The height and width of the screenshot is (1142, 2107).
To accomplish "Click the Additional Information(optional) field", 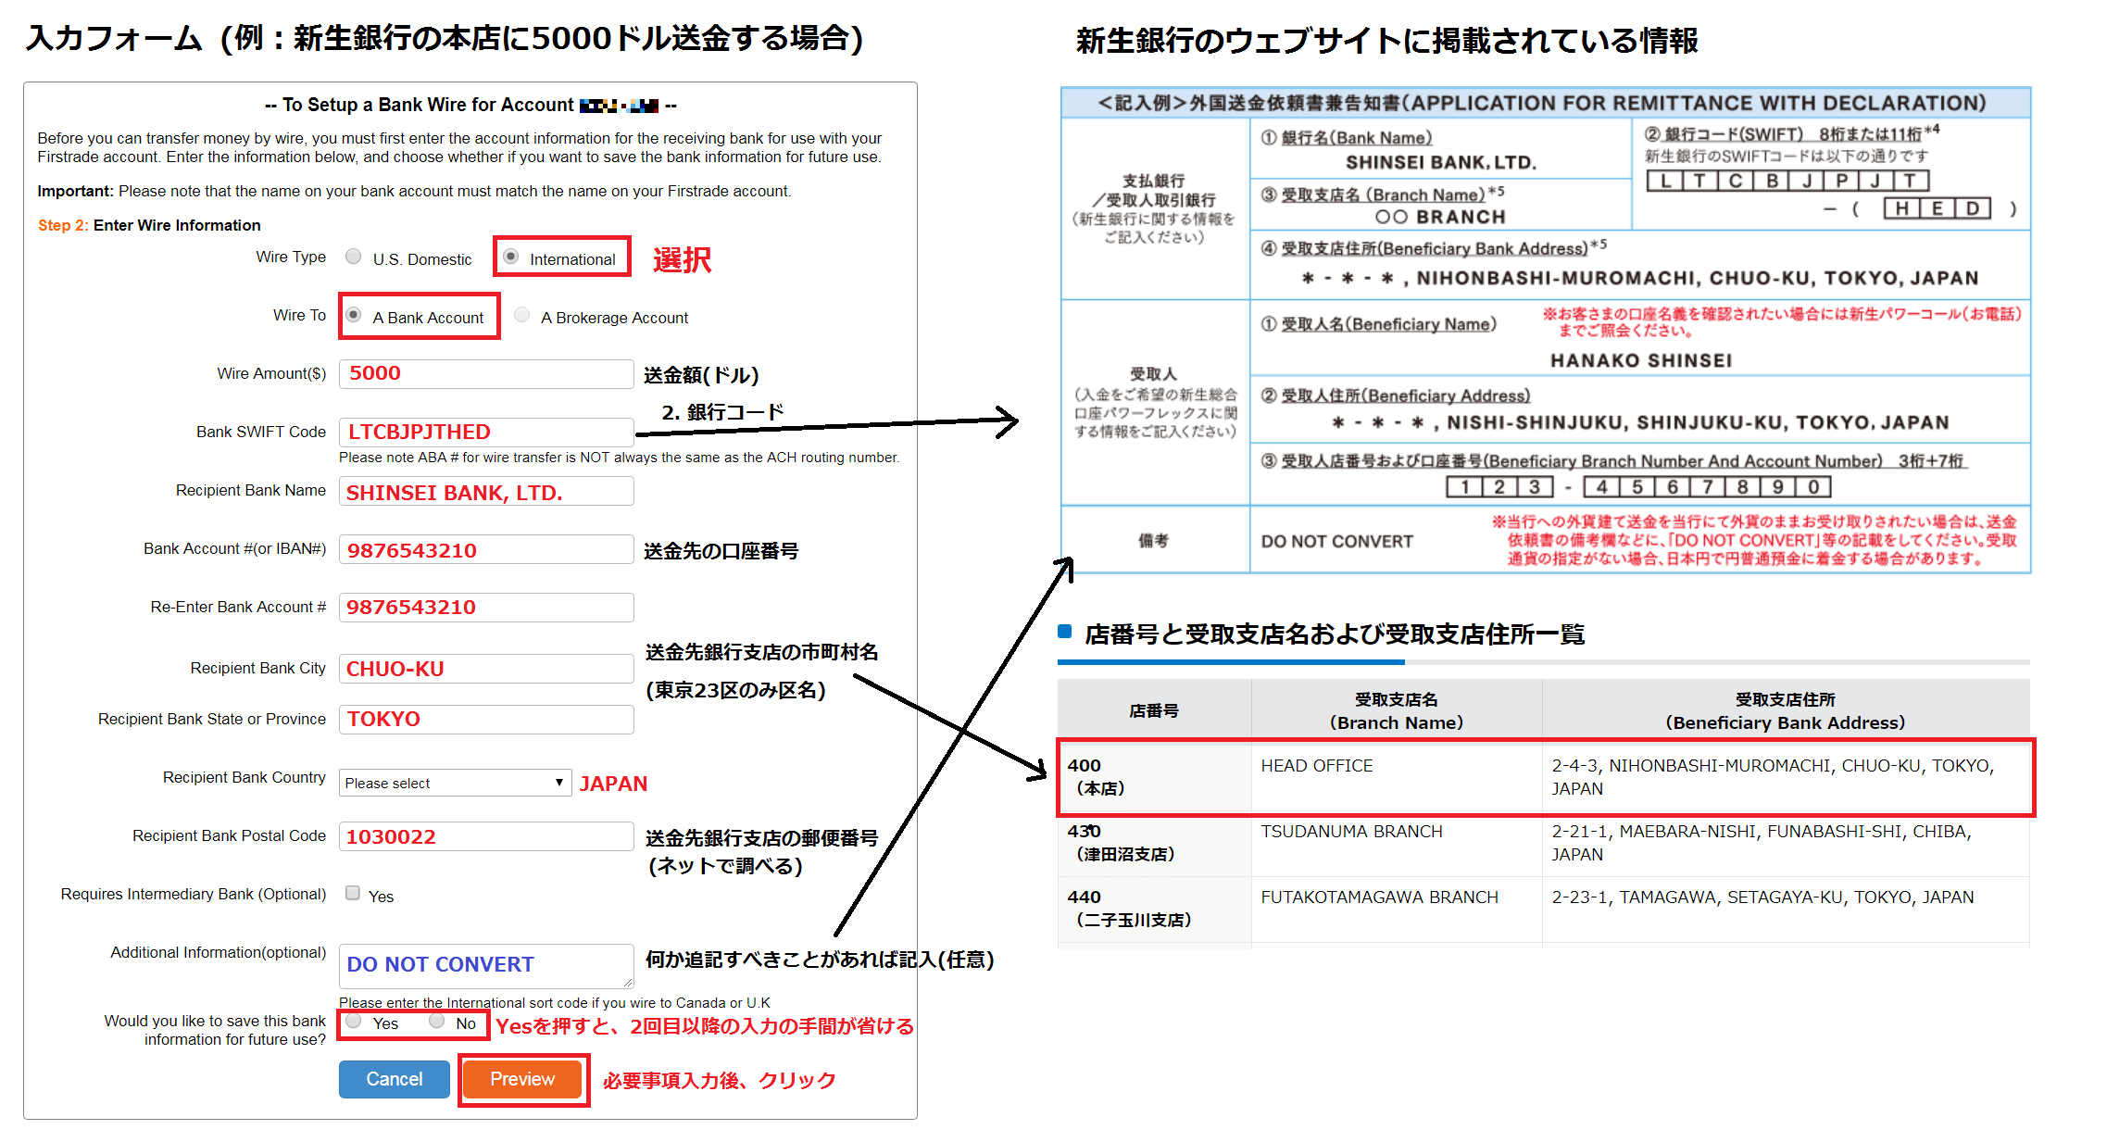I will (485, 964).
